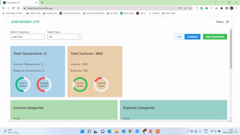
Task: Click the page horizontal scrollbar at the bottom
Action: tap(118, 121)
